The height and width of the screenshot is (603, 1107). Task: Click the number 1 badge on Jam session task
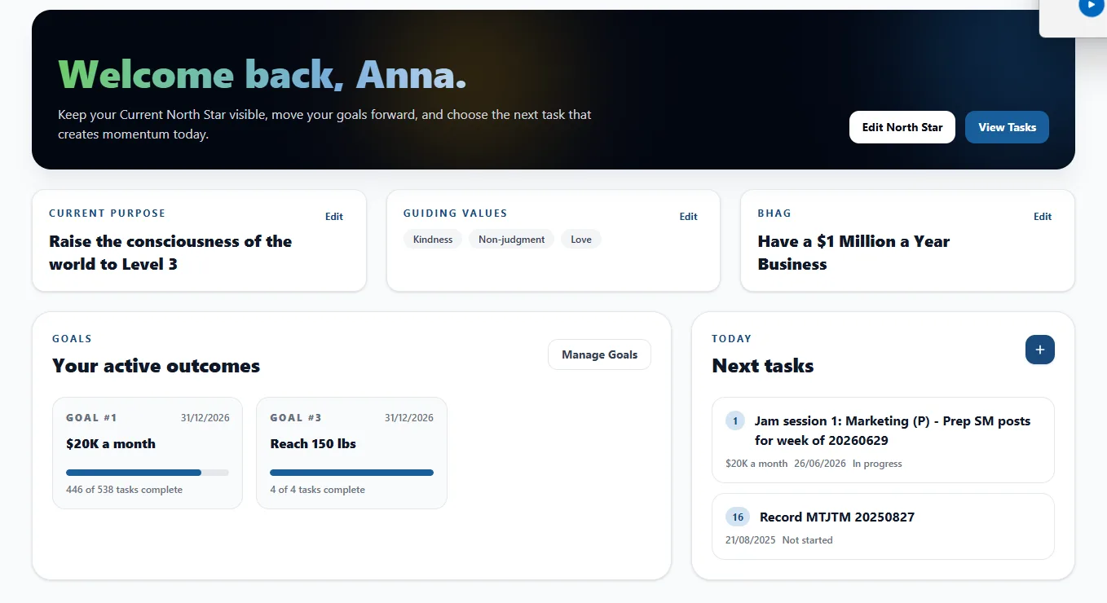735,421
